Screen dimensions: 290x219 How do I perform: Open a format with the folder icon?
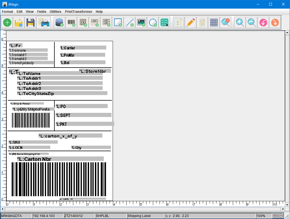point(19,23)
